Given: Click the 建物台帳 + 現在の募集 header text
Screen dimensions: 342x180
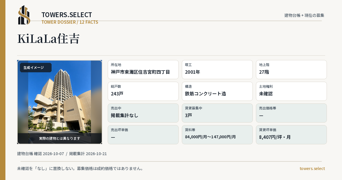Looking at the screenshot, I should (304, 15).
